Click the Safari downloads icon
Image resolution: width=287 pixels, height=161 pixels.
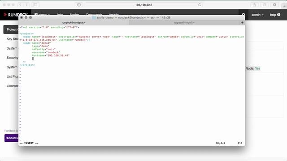click(274, 5)
